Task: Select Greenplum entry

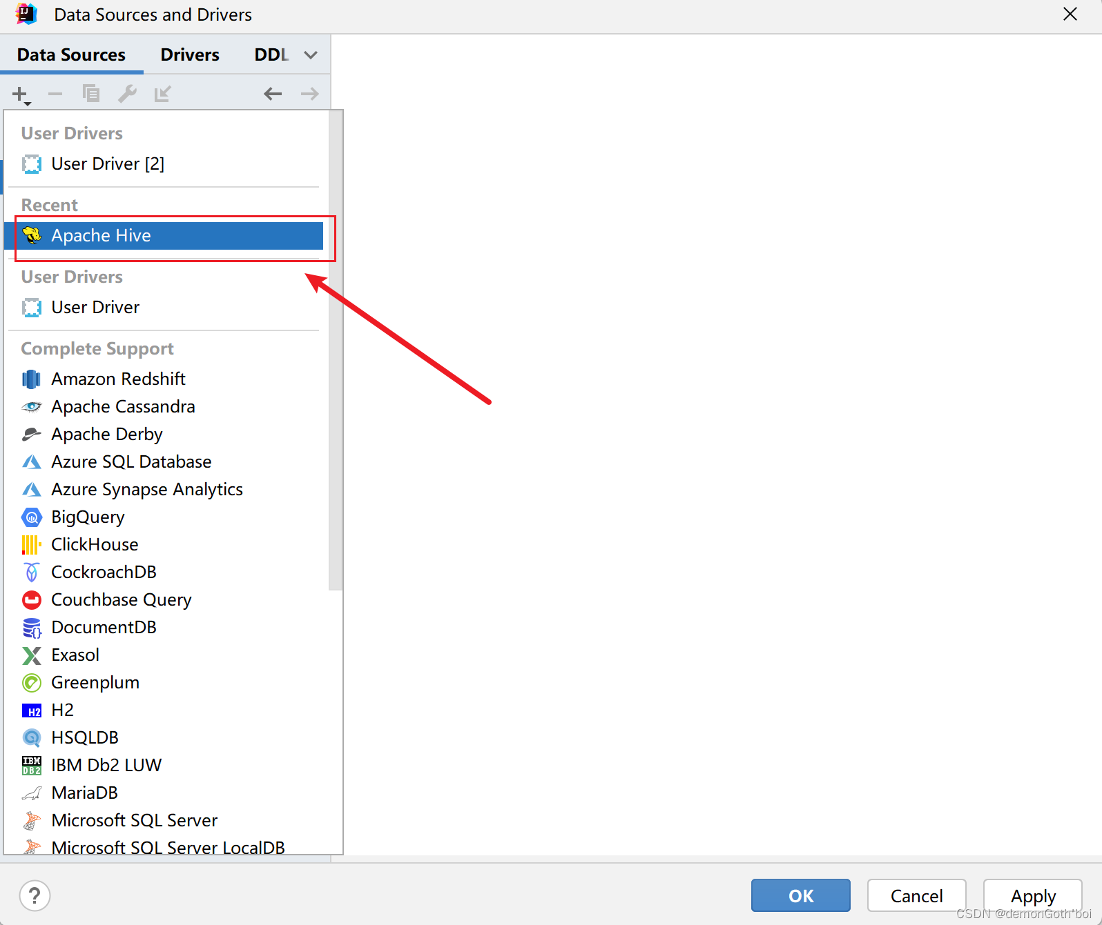Action: point(164,682)
